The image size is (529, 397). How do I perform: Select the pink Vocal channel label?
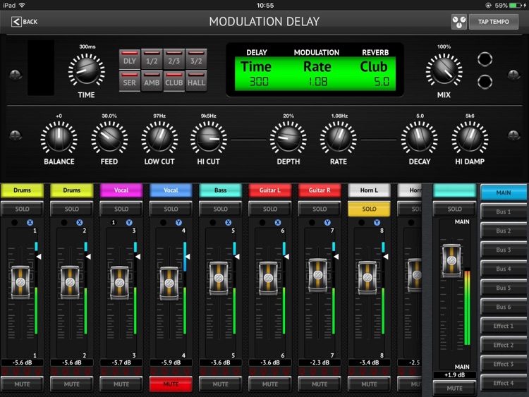(121, 190)
